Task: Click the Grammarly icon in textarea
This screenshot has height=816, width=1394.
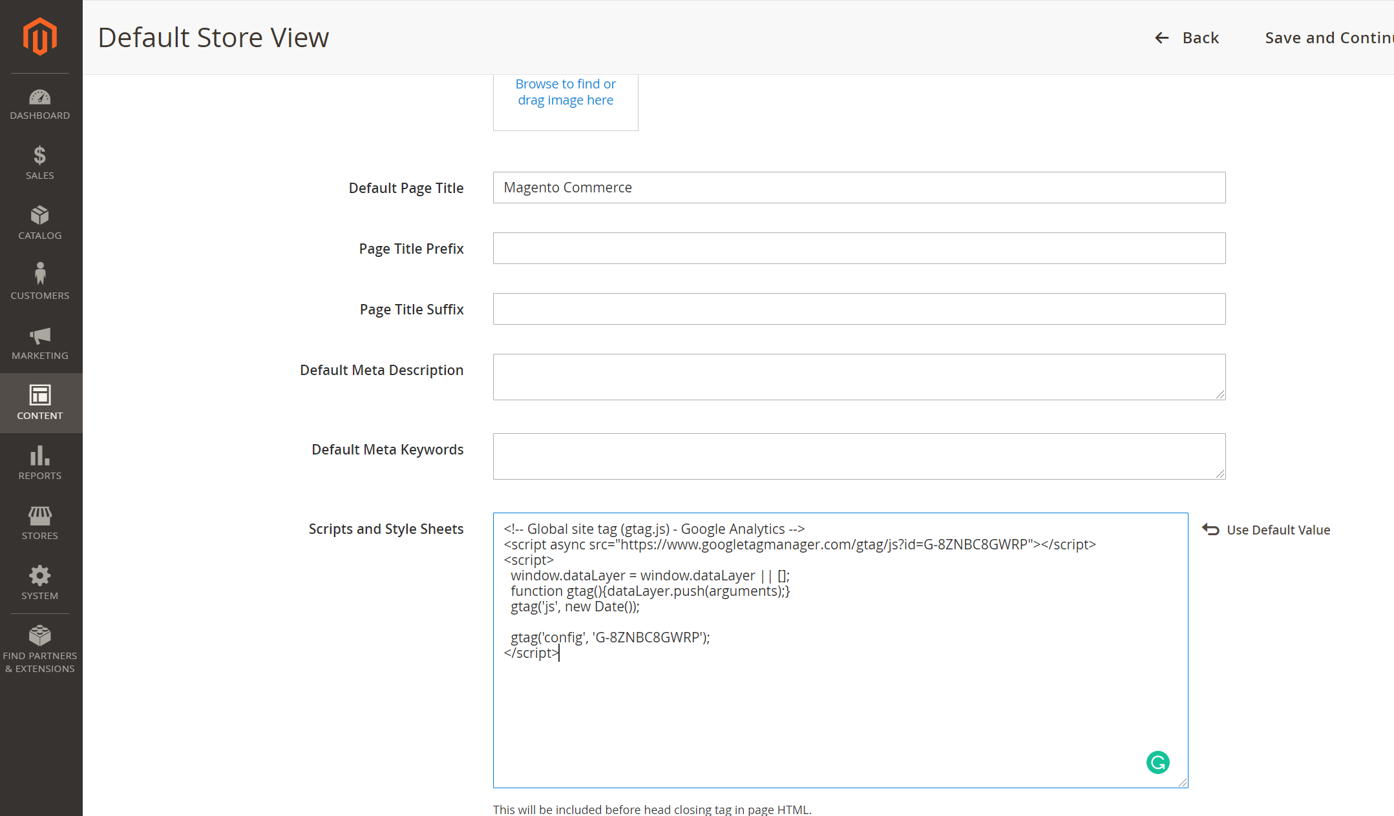Action: pyautogui.click(x=1157, y=762)
